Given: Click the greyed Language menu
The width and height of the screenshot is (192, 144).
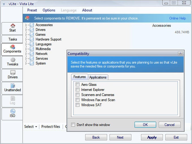Looking at the screenshot, I should [69, 10].
